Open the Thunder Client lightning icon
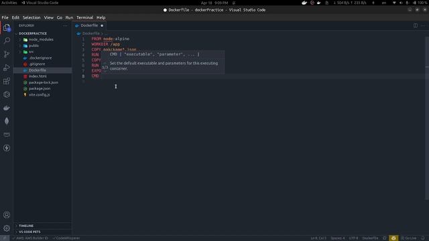 [7, 148]
